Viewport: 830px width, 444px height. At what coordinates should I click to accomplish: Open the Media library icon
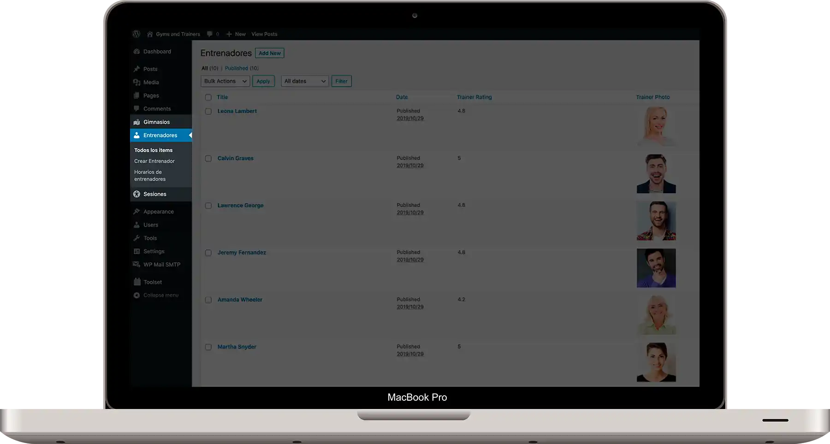click(x=136, y=83)
